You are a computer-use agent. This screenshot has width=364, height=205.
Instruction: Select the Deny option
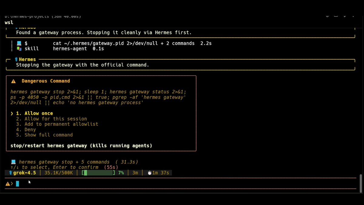point(26,129)
